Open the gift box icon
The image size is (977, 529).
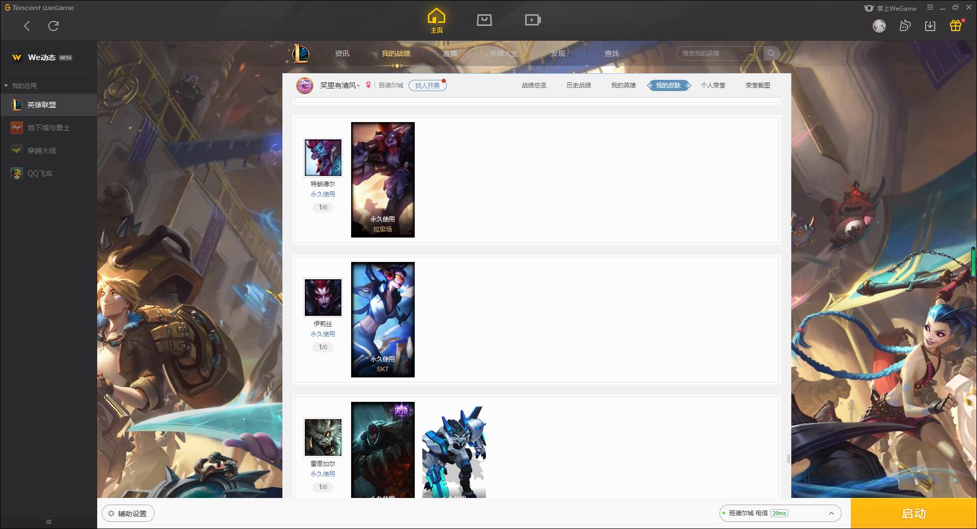[956, 25]
